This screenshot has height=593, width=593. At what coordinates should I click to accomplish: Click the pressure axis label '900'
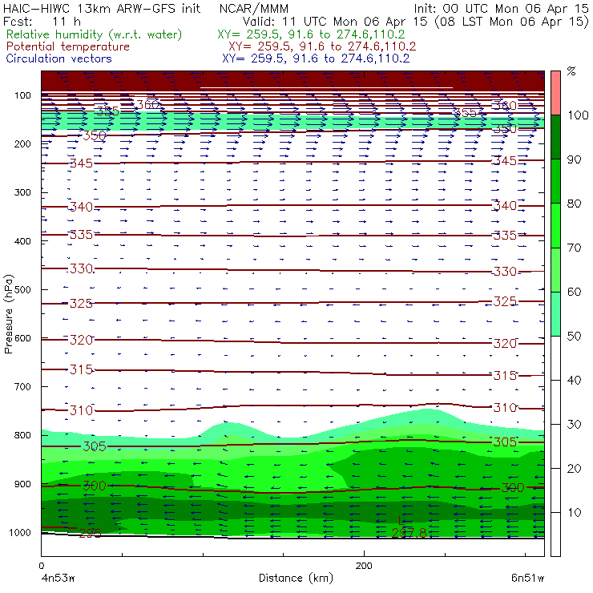click(22, 484)
